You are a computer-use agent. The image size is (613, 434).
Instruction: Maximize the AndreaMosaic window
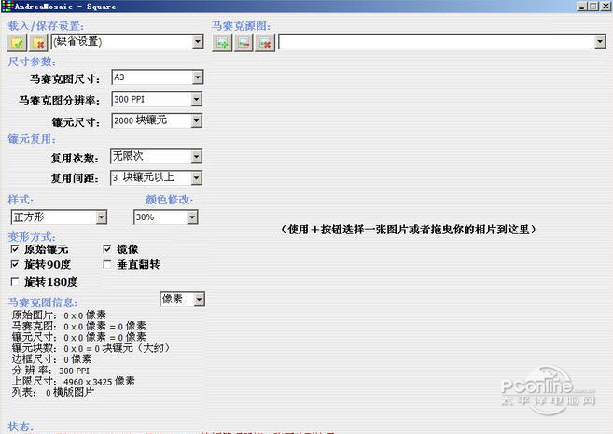coord(593,7)
